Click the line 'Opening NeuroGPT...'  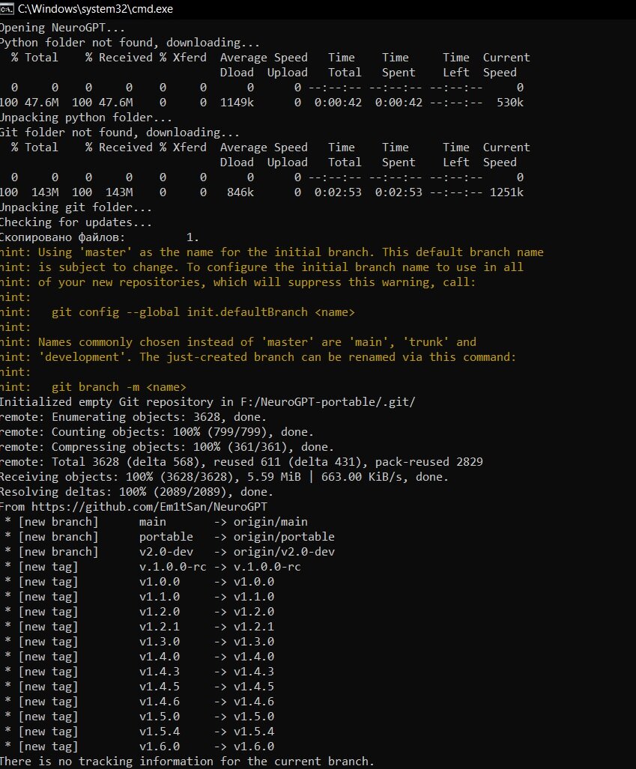pyautogui.click(x=62, y=28)
